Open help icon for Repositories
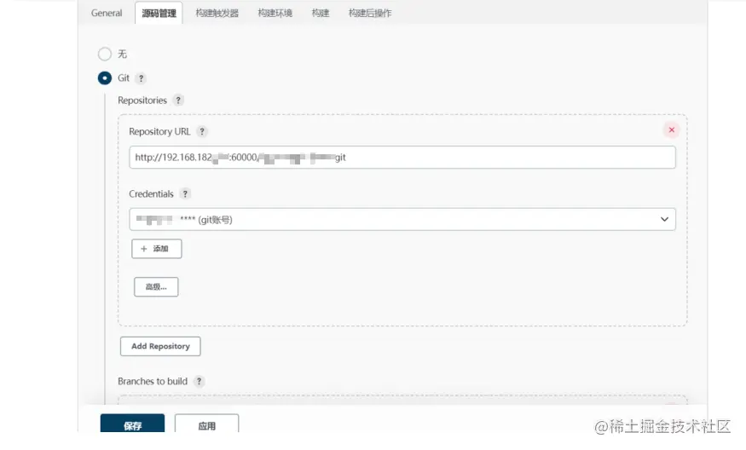The height and width of the screenshot is (450, 746). 178,101
